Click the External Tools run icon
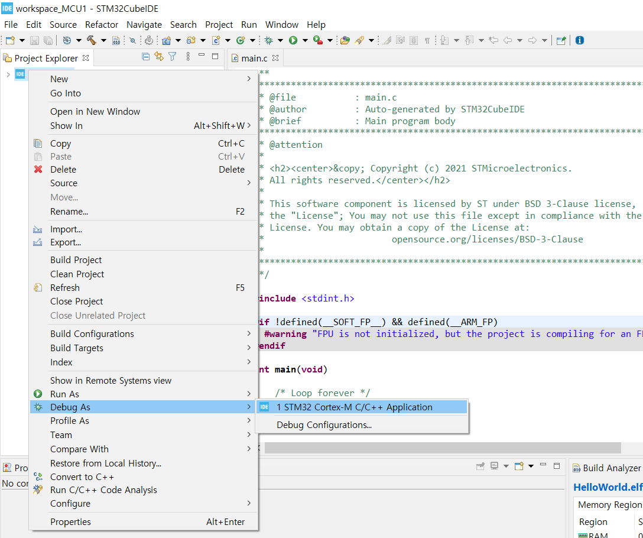 pos(317,40)
